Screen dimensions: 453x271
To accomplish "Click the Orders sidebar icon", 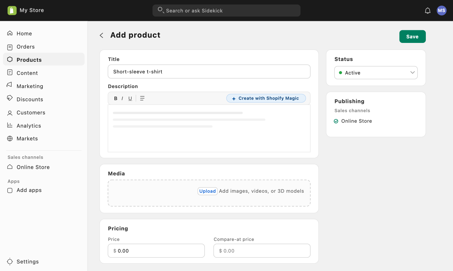I will tap(10, 47).
